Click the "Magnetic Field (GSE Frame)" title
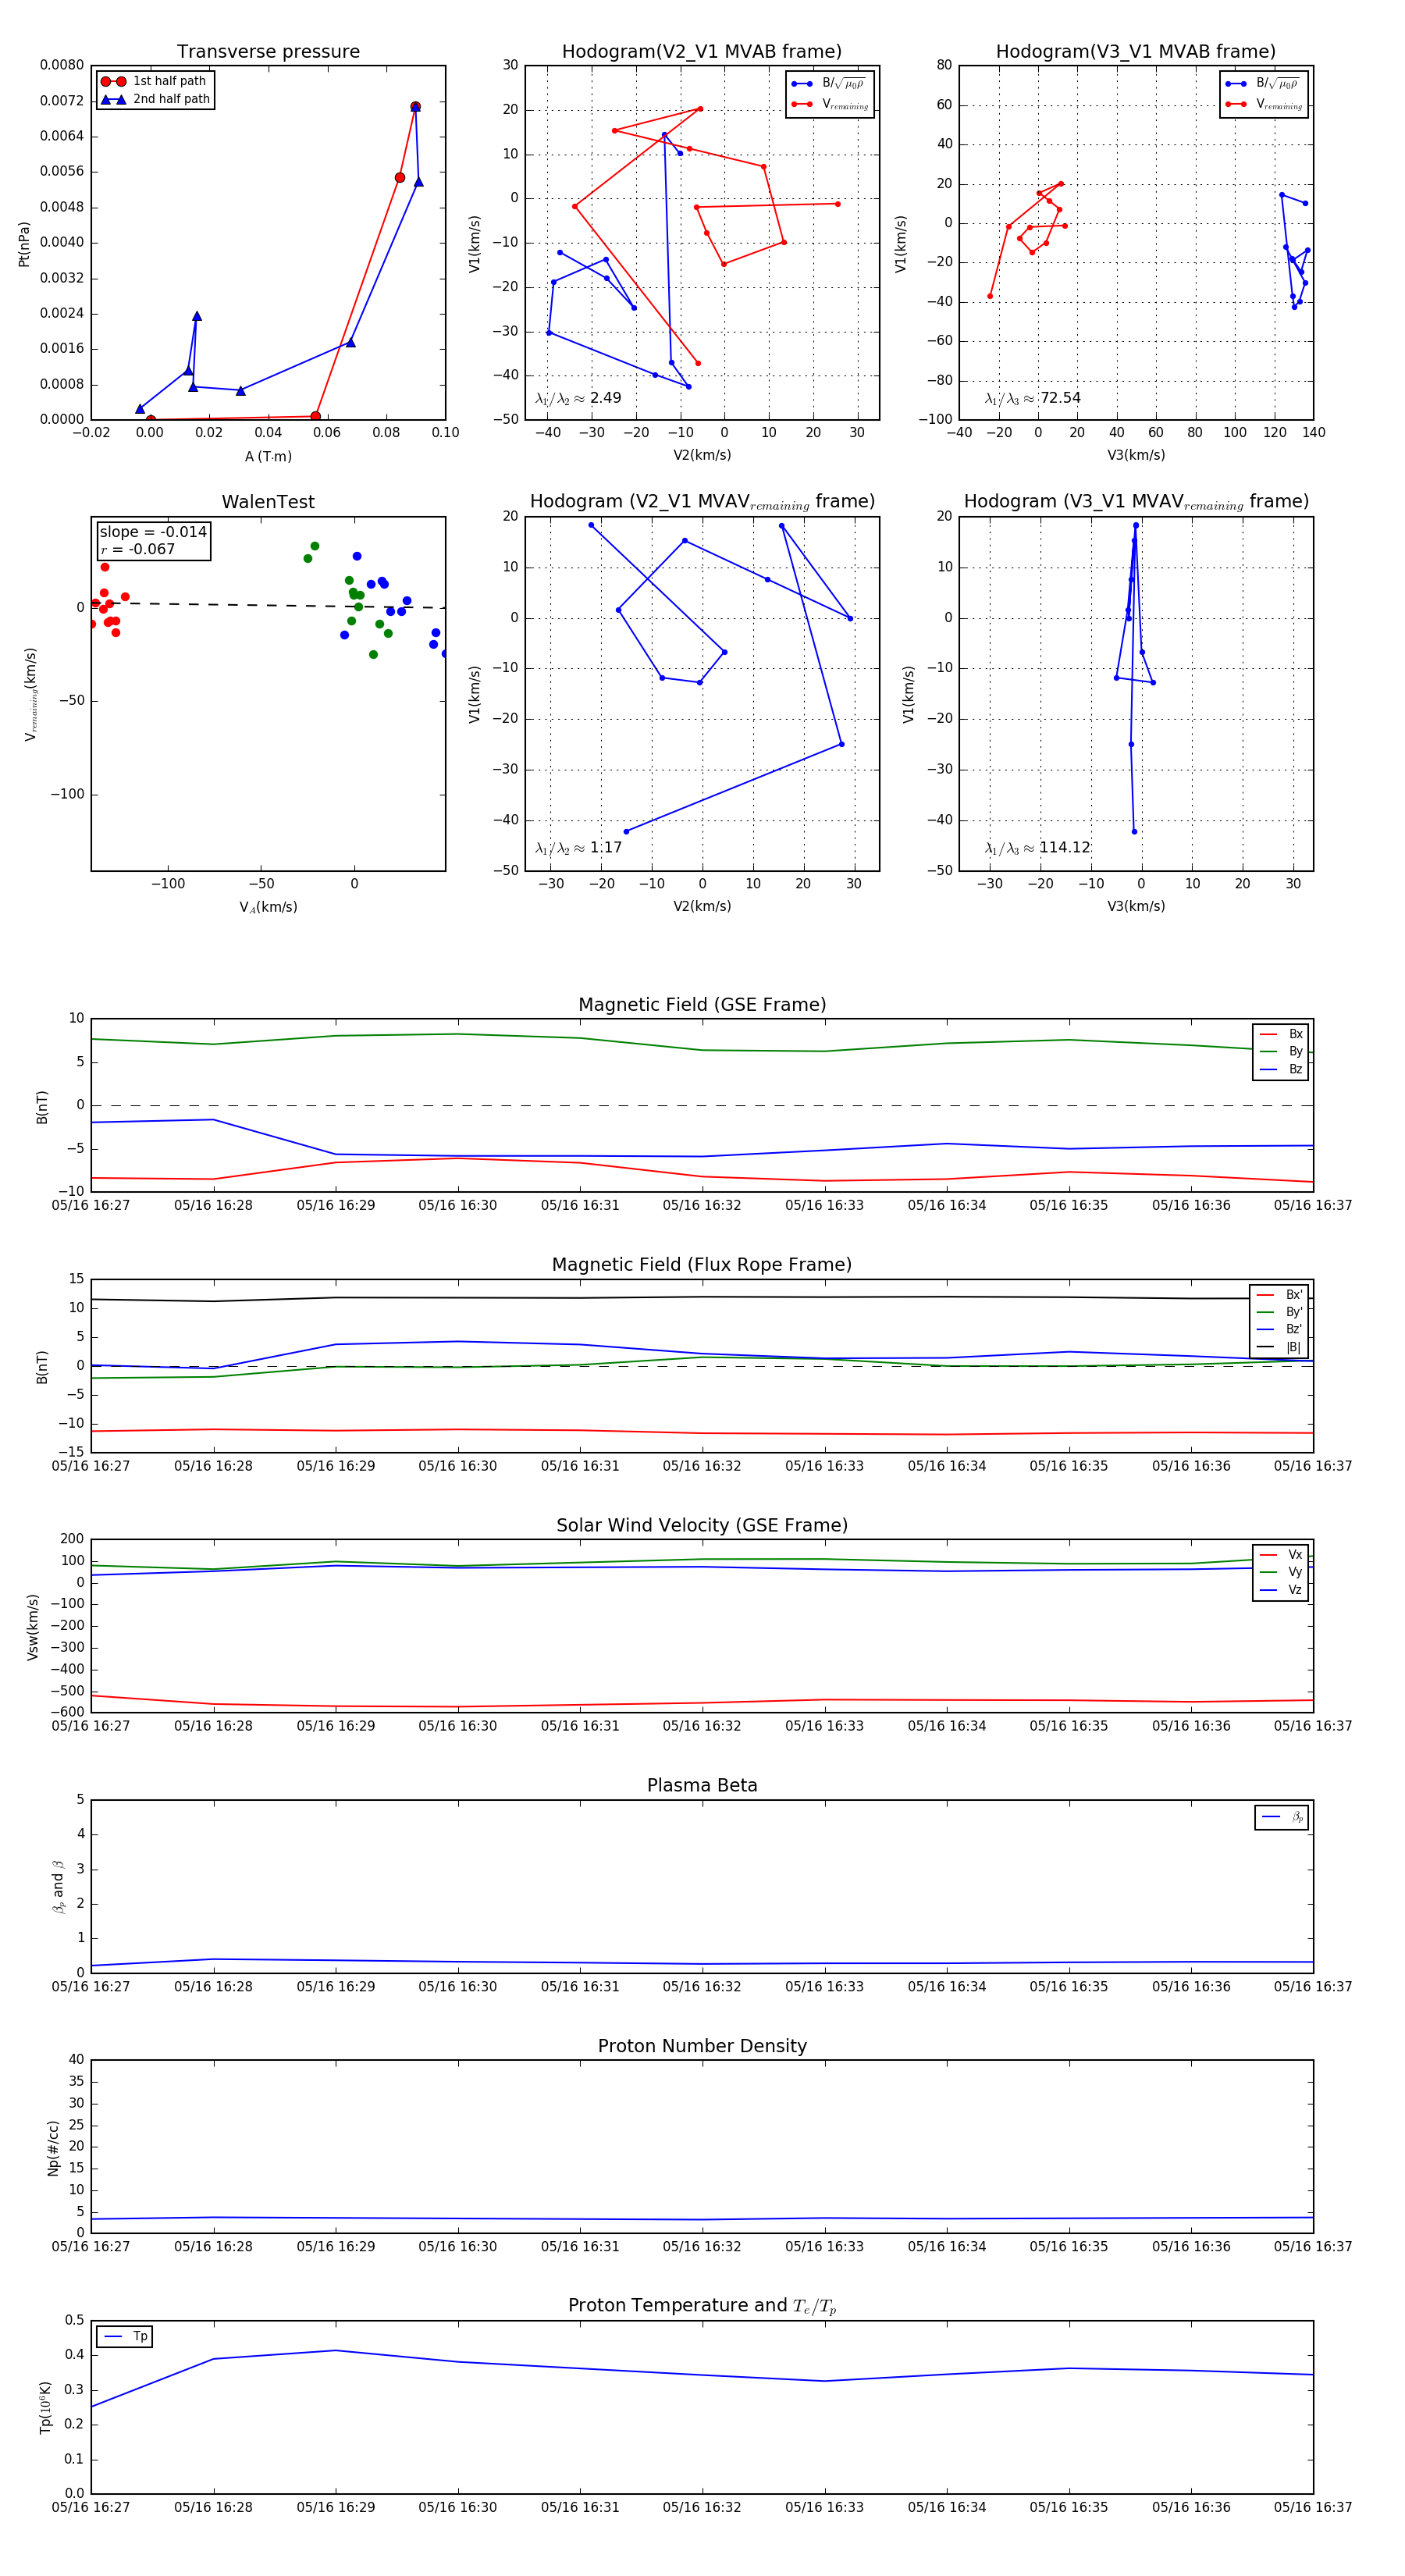 (702, 1005)
